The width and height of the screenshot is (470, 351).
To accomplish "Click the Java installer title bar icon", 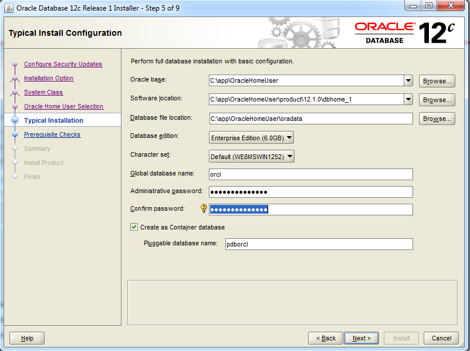I will (x=9, y=8).
